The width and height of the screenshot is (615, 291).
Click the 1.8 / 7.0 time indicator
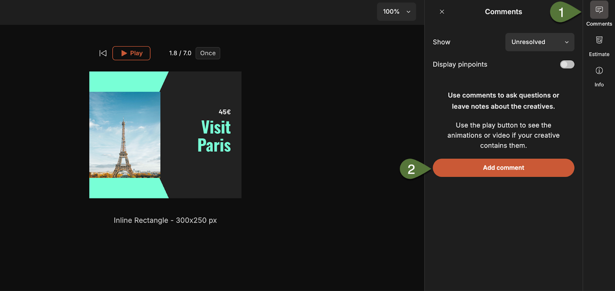[x=180, y=53]
